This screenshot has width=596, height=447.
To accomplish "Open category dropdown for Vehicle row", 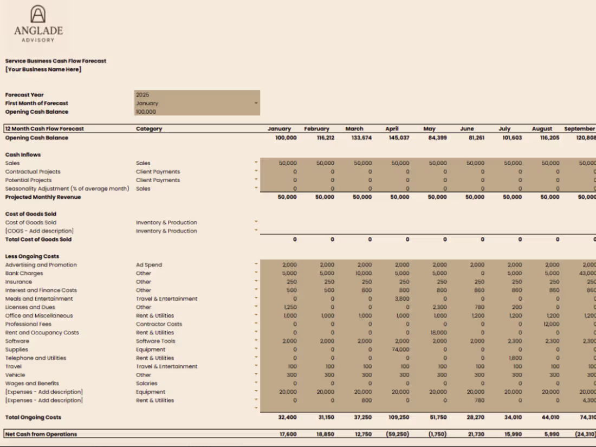I will point(256,374).
